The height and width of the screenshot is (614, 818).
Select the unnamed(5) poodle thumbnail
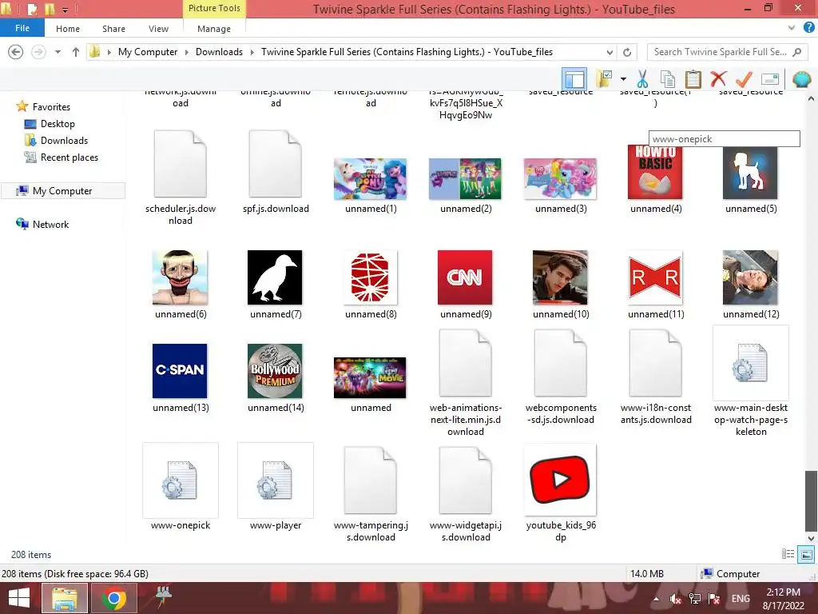[x=750, y=173]
